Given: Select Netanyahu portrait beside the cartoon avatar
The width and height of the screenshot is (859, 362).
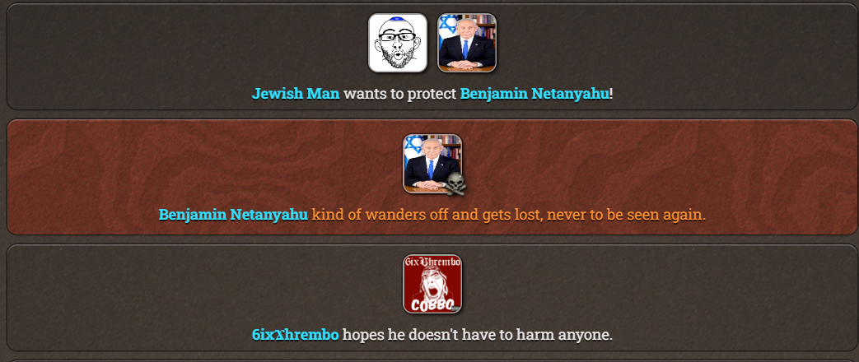Looking at the screenshot, I should point(467,43).
